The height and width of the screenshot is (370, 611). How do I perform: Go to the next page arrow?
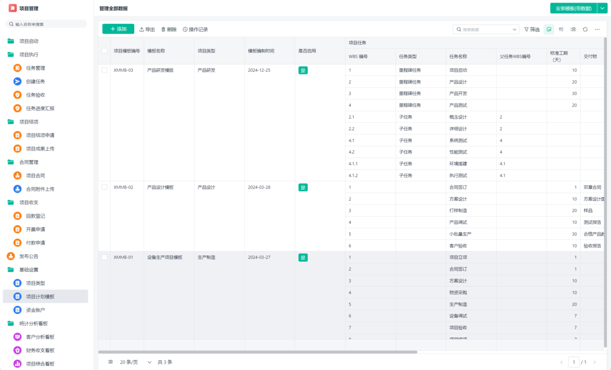point(596,362)
